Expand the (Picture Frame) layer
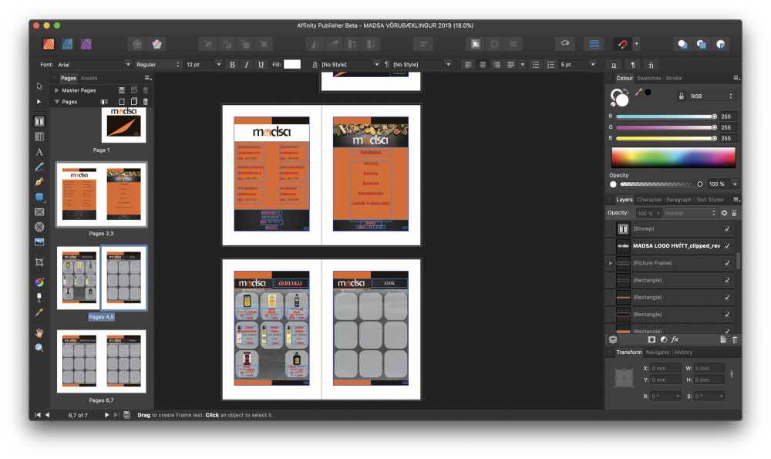771x459 pixels. (x=609, y=262)
